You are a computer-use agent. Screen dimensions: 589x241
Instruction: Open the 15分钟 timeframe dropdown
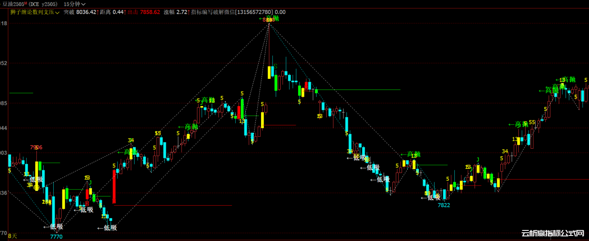(74, 4)
